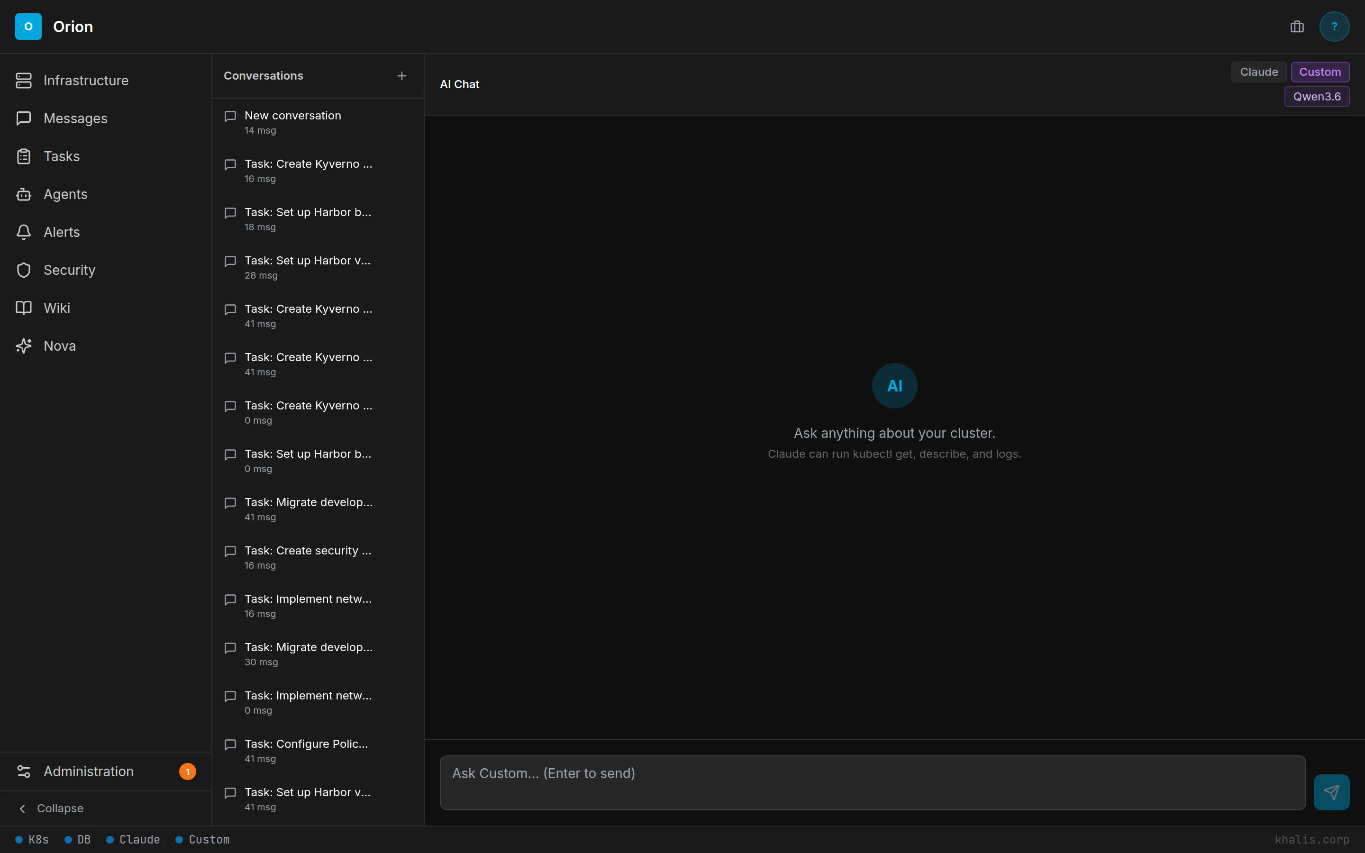Open Set up Harbor b... with 0 msg
The width and height of the screenshot is (1365, 853).
318,461
